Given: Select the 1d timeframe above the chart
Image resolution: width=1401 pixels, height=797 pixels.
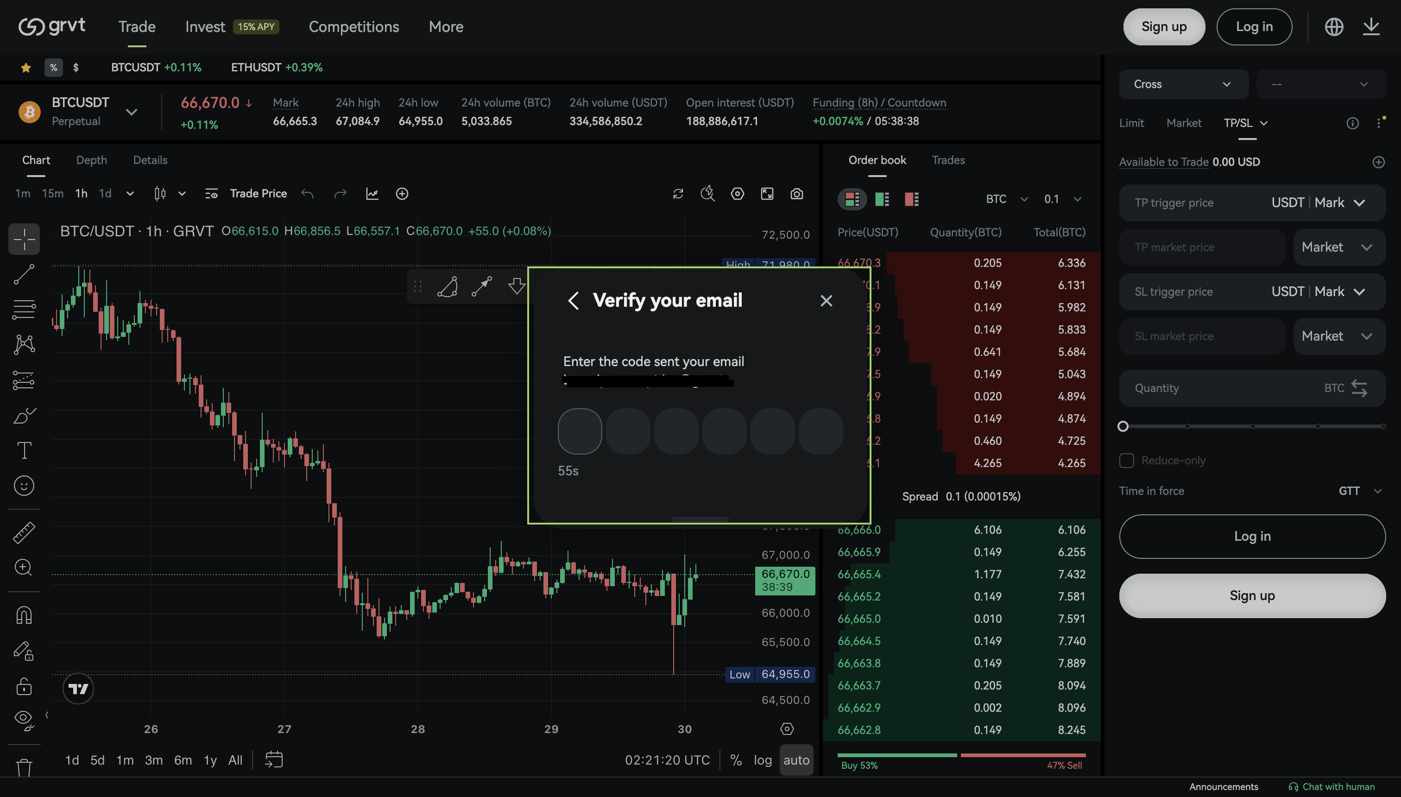Looking at the screenshot, I should tap(105, 194).
